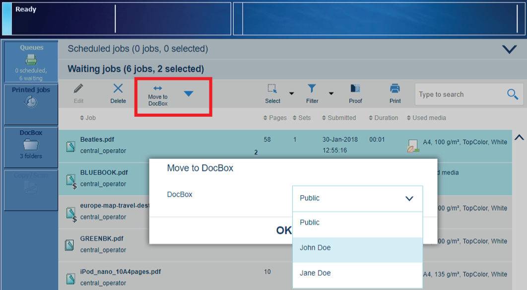Choose Jane Doe from DocBox list
527x290 pixels.
pyautogui.click(x=357, y=273)
